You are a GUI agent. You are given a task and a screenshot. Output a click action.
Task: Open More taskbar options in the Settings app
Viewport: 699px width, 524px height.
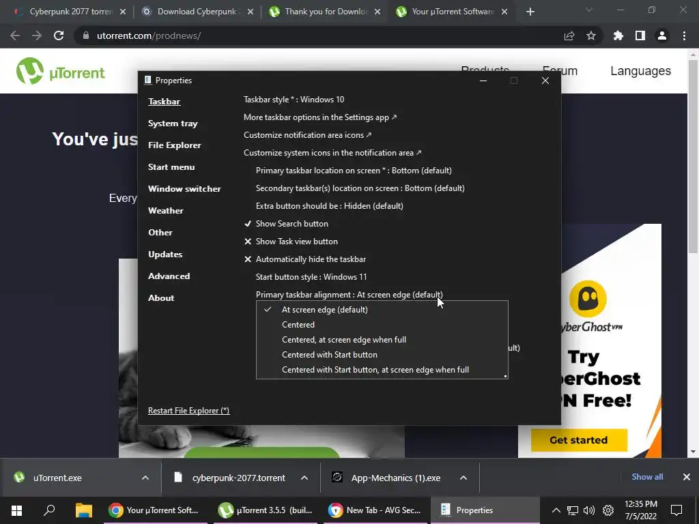click(320, 117)
